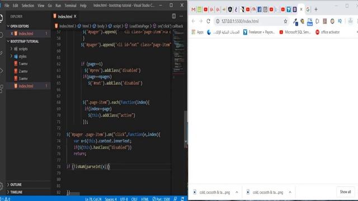358x201 pixels.
Task: Go forward in Chrome
Action: click(201, 21)
